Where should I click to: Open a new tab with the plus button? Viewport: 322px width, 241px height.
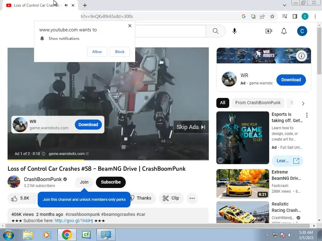point(85,6)
